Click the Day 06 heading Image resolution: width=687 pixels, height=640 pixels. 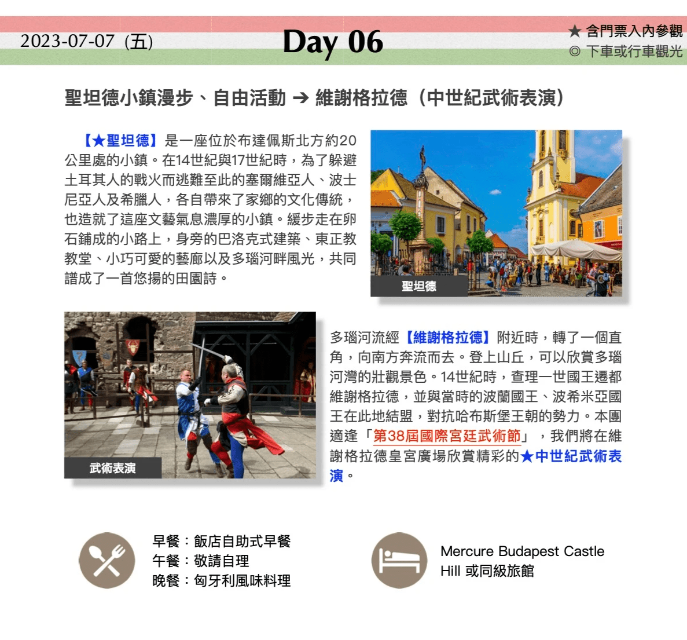[x=333, y=42]
